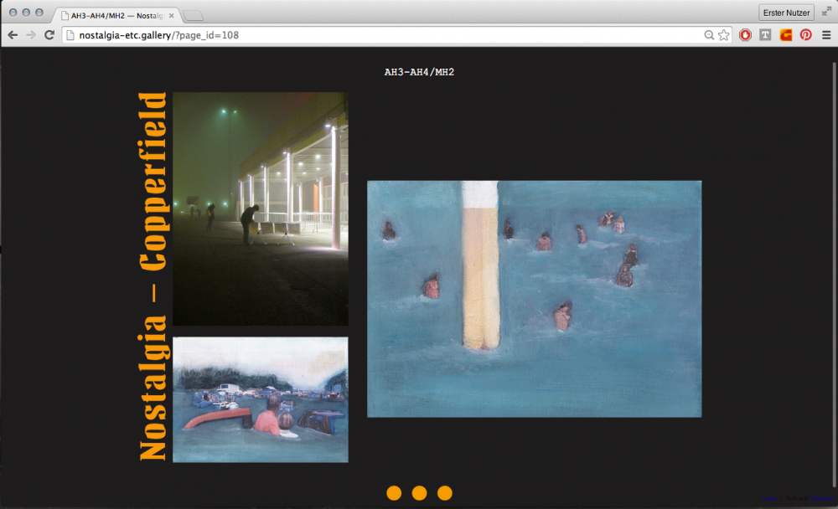Open the Erster Nutzer profile switcher
The height and width of the screenshot is (509, 838).
point(786,13)
